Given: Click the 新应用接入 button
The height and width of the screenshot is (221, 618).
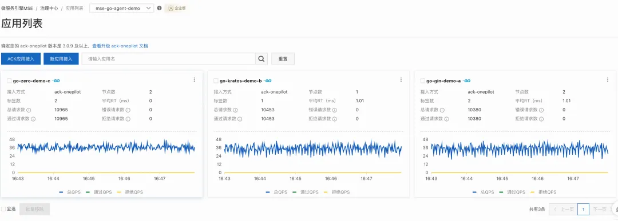Looking at the screenshot, I should point(61,59).
